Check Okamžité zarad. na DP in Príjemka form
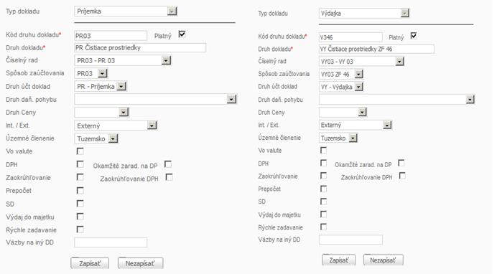The height and width of the screenshot is (274, 497). point(168,164)
